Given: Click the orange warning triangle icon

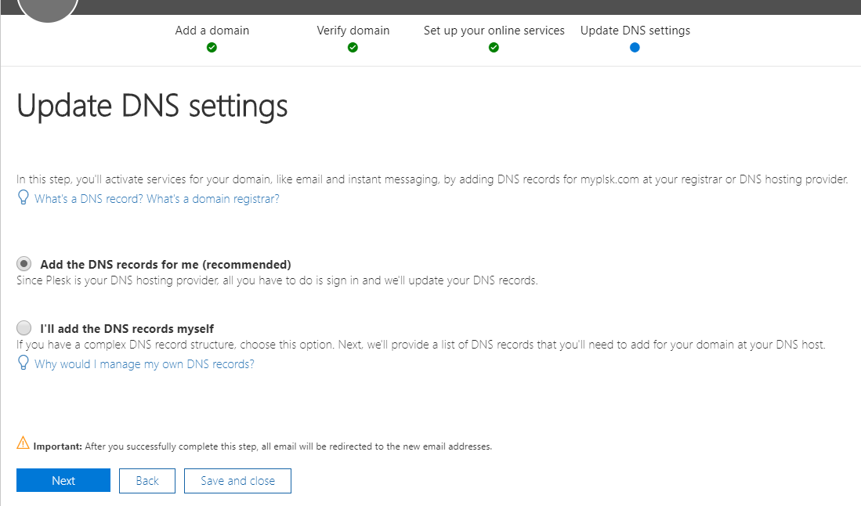Looking at the screenshot, I should tap(23, 443).
